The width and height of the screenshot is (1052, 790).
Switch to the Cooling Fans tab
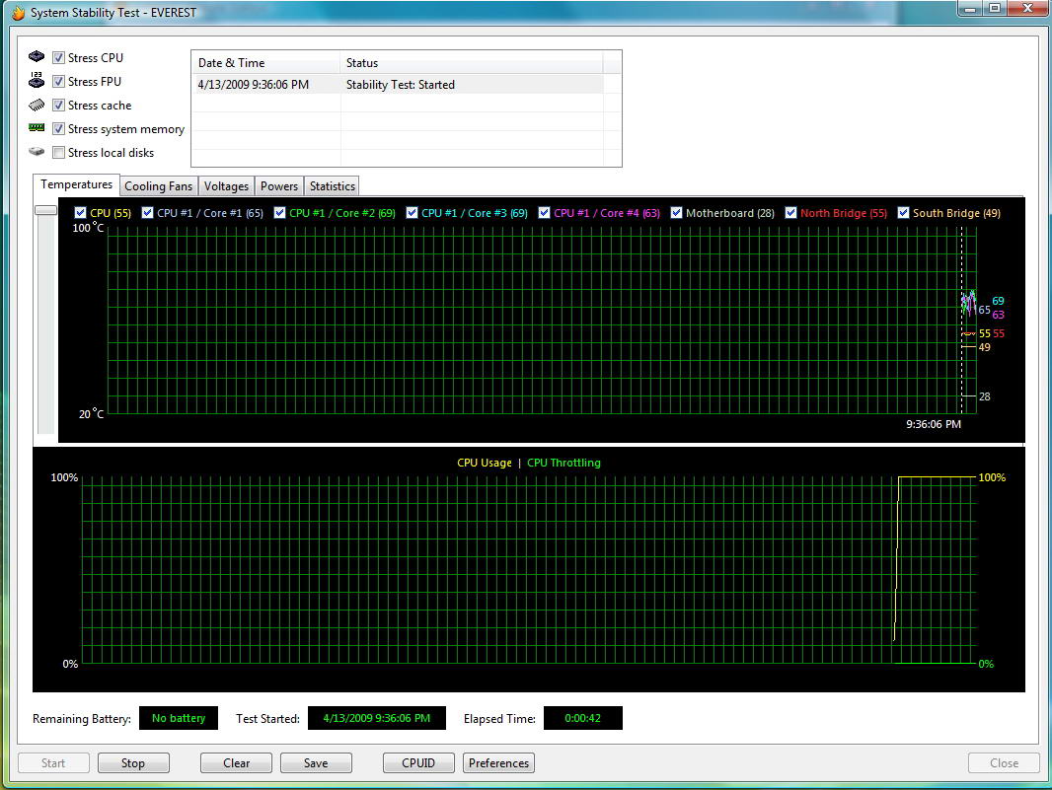pyautogui.click(x=158, y=186)
